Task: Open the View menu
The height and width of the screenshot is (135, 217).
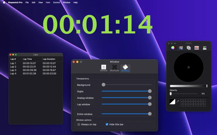Action: coord(40,2)
